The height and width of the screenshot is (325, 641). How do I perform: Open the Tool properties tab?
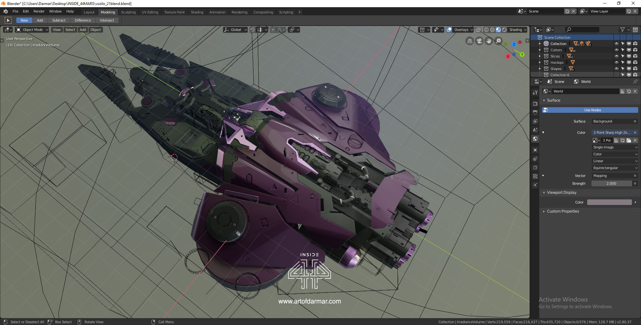point(535,92)
